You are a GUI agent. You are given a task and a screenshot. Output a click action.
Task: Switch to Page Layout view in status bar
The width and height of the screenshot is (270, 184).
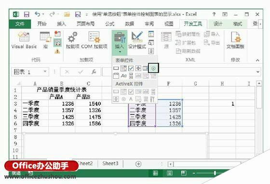(x=170, y=173)
